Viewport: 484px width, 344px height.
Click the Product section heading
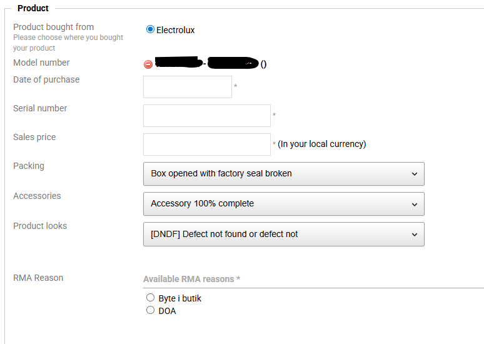pyautogui.click(x=33, y=8)
